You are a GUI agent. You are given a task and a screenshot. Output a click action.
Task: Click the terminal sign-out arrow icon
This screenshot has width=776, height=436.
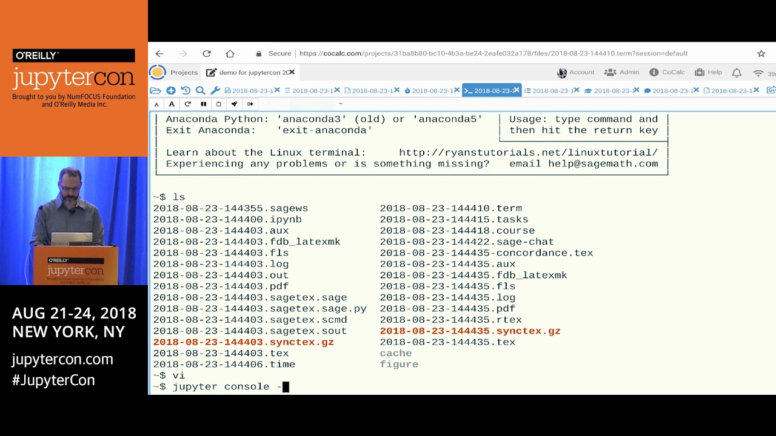click(250, 104)
